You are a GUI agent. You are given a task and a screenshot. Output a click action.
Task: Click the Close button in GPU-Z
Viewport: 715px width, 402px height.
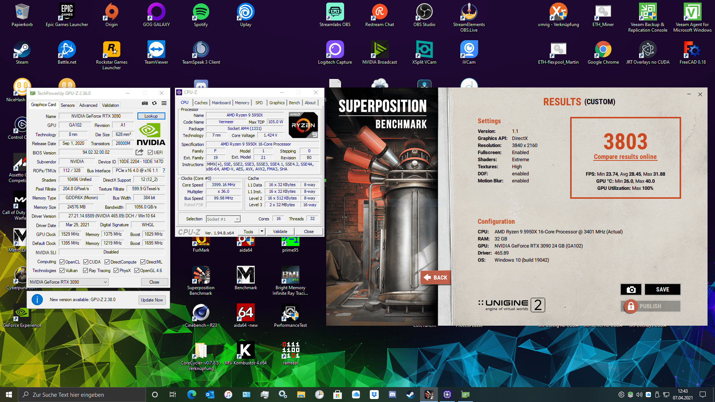coord(154,282)
